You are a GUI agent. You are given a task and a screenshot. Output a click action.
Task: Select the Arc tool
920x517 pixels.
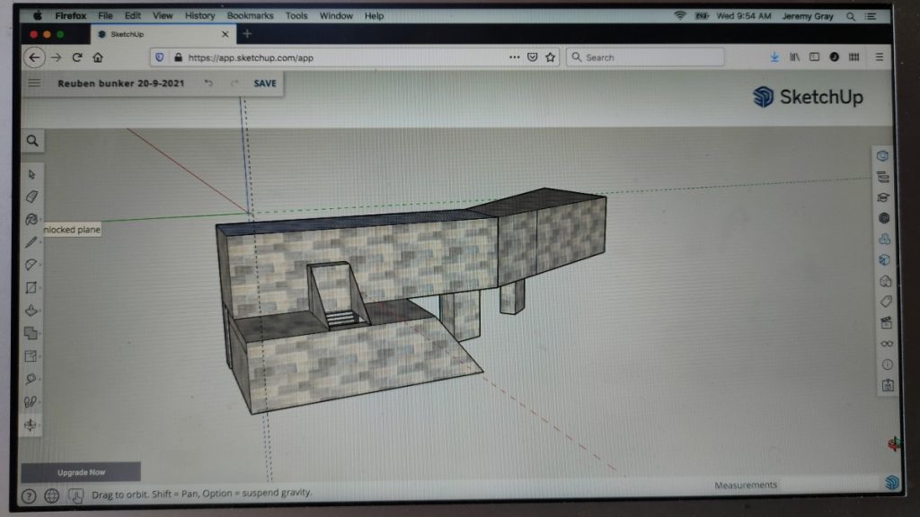31,265
